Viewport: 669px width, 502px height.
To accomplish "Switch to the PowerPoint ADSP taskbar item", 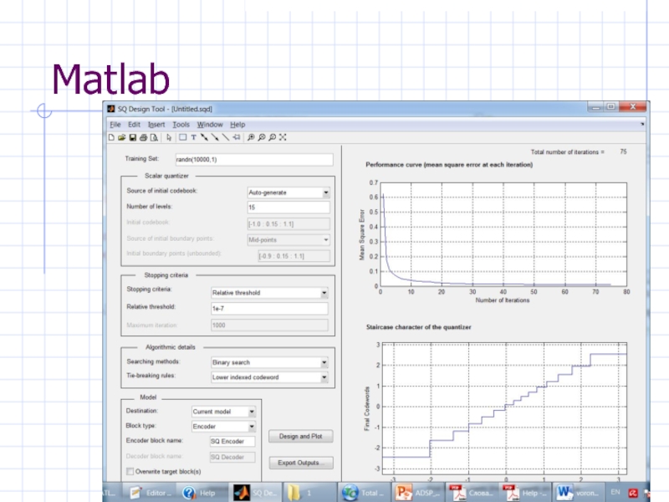I will tap(418, 493).
